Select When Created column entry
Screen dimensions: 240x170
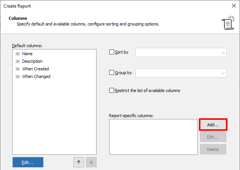click(x=35, y=69)
